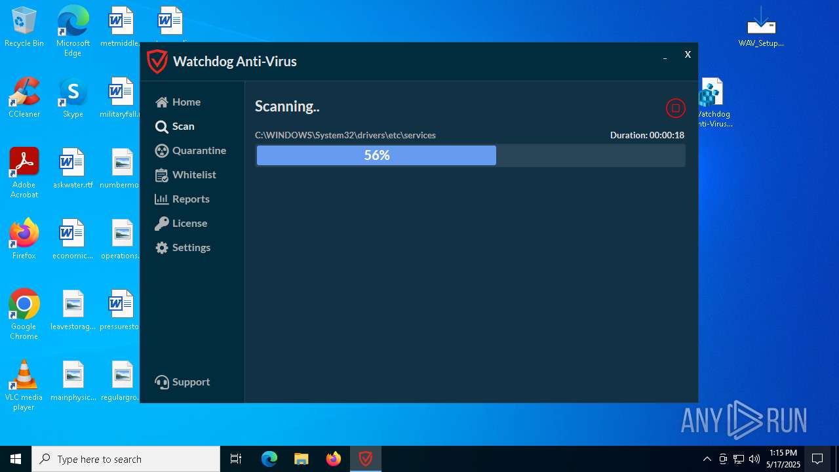
Task: Open Task View from the taskbar
Action: click(x=236, y=459)
